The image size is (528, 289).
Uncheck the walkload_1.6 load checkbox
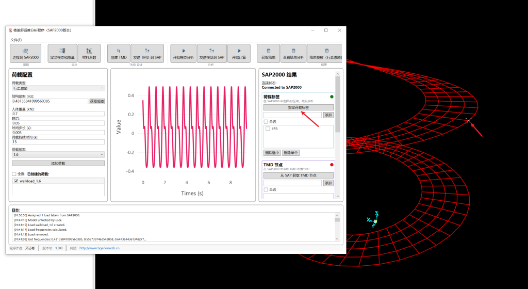point(16,181)
